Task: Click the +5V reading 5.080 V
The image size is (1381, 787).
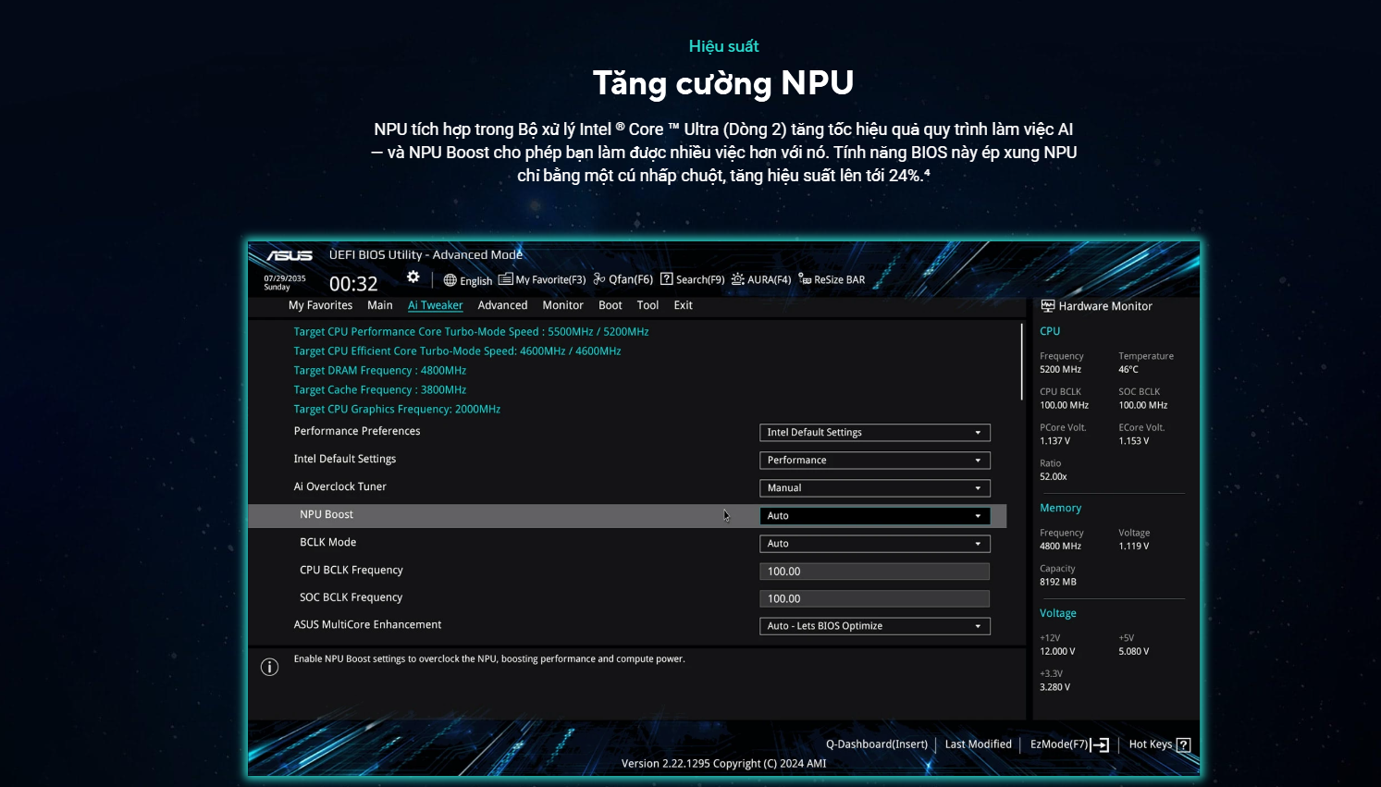Action: (1134, 652)
